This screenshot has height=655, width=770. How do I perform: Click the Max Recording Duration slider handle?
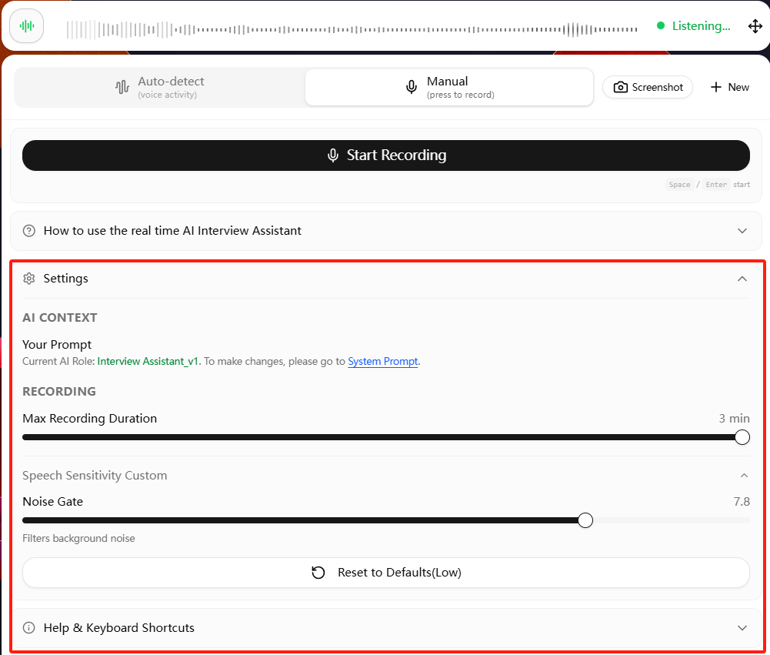click(x=742, y=437)
